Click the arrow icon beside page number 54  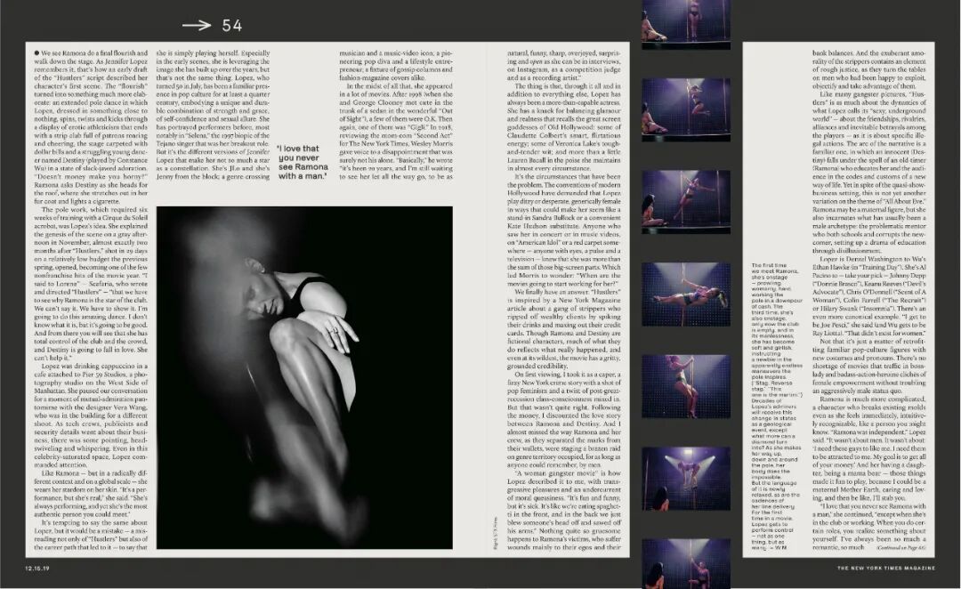[196, 25]
